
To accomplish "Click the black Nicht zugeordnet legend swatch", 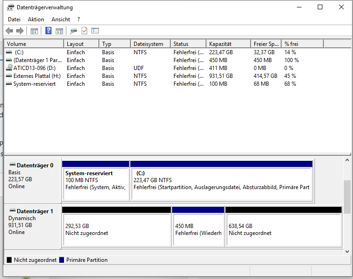I will pos(9,260).
